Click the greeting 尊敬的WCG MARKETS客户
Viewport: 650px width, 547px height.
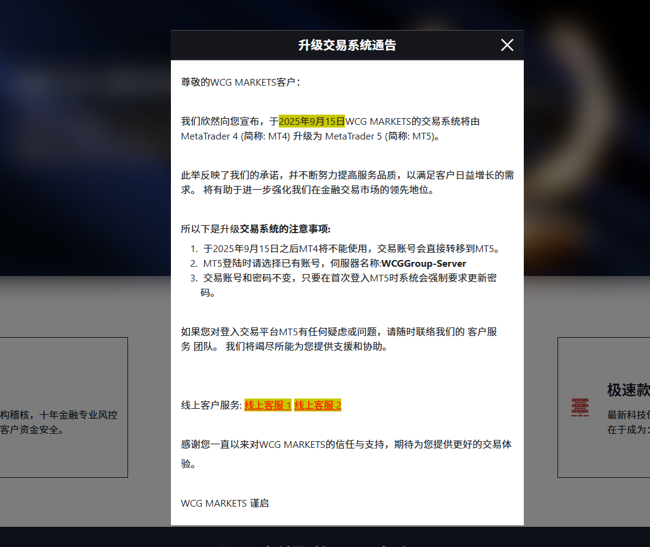tap(240, 82)
